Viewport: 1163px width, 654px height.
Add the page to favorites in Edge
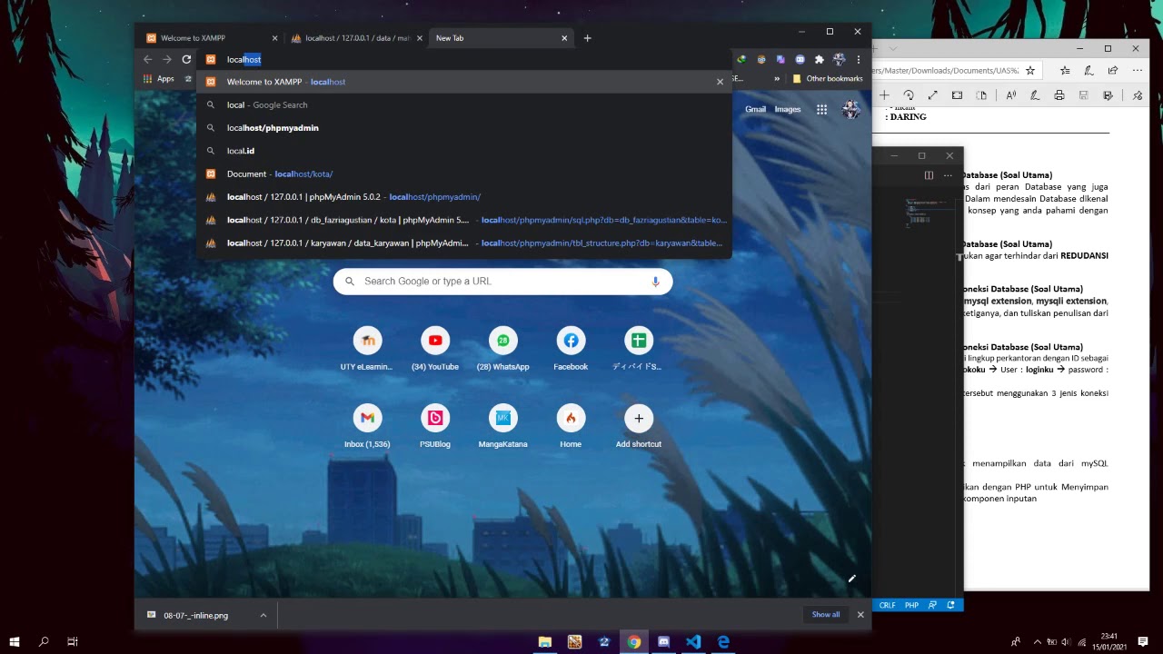tap(1029, 70)
